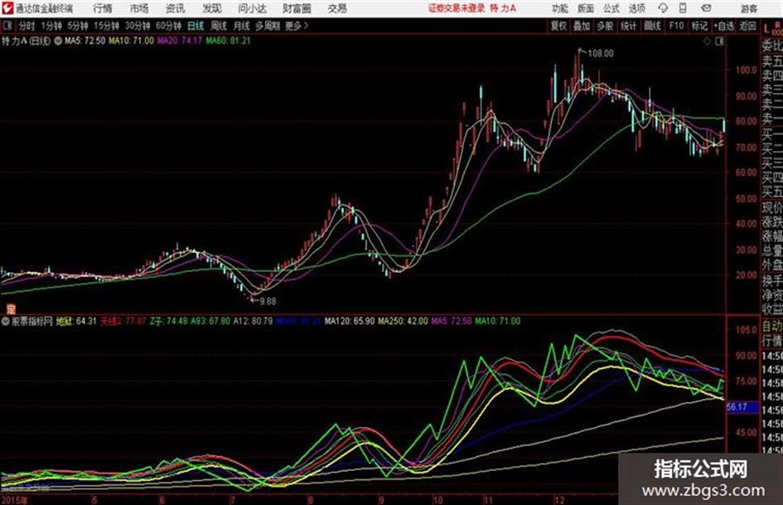Click the 统计 statistics button
783x505 pixels.
[628, 26]
